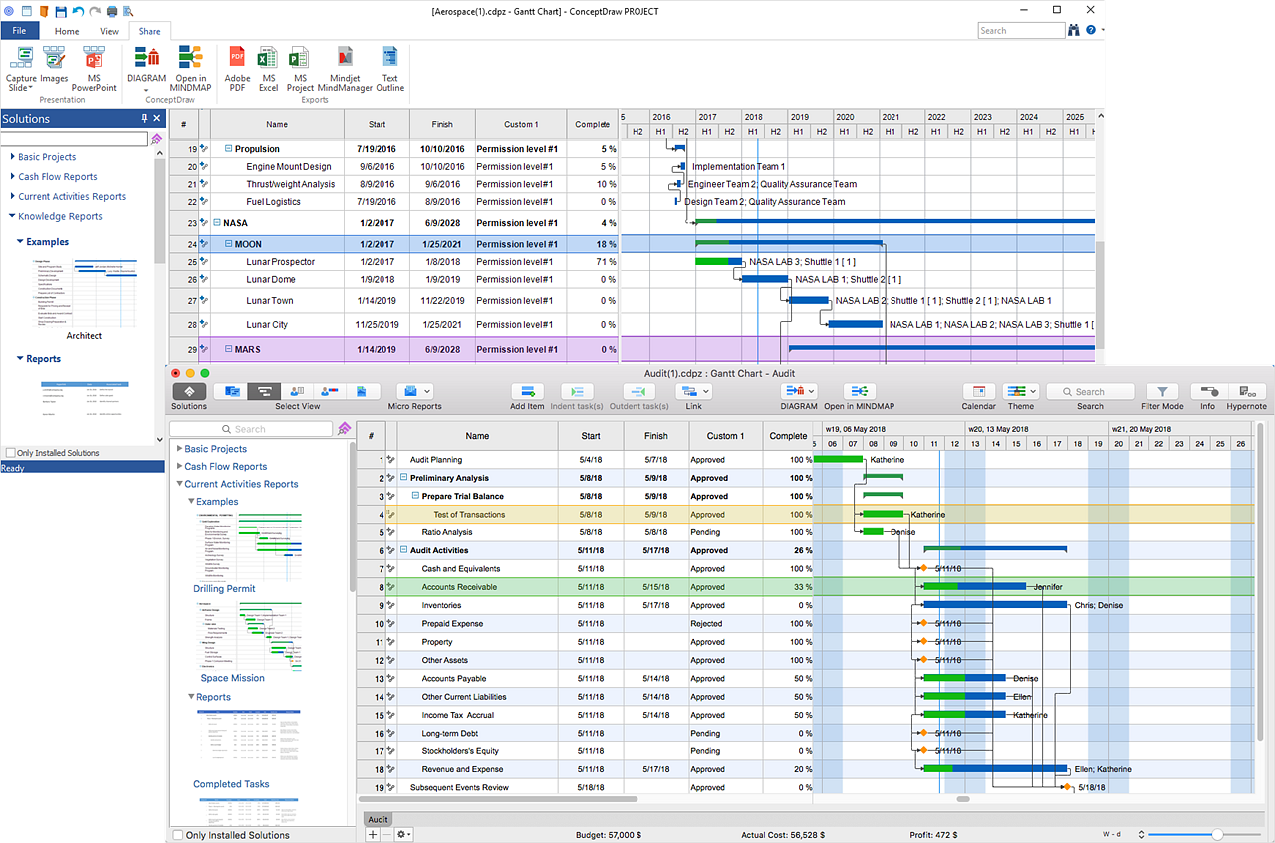Open Info panel in Audit toolbar

(1207, 392)
